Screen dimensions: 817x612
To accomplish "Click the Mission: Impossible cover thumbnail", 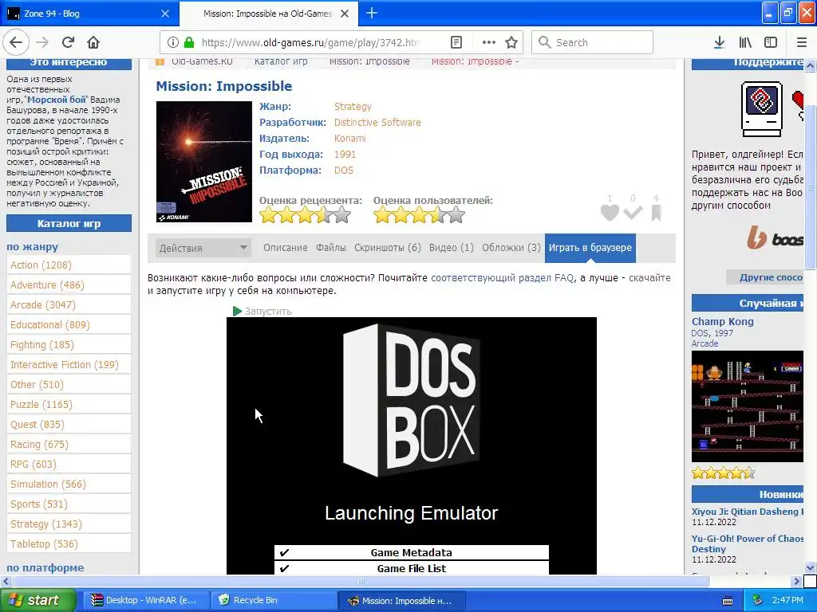I will point(204,162).
